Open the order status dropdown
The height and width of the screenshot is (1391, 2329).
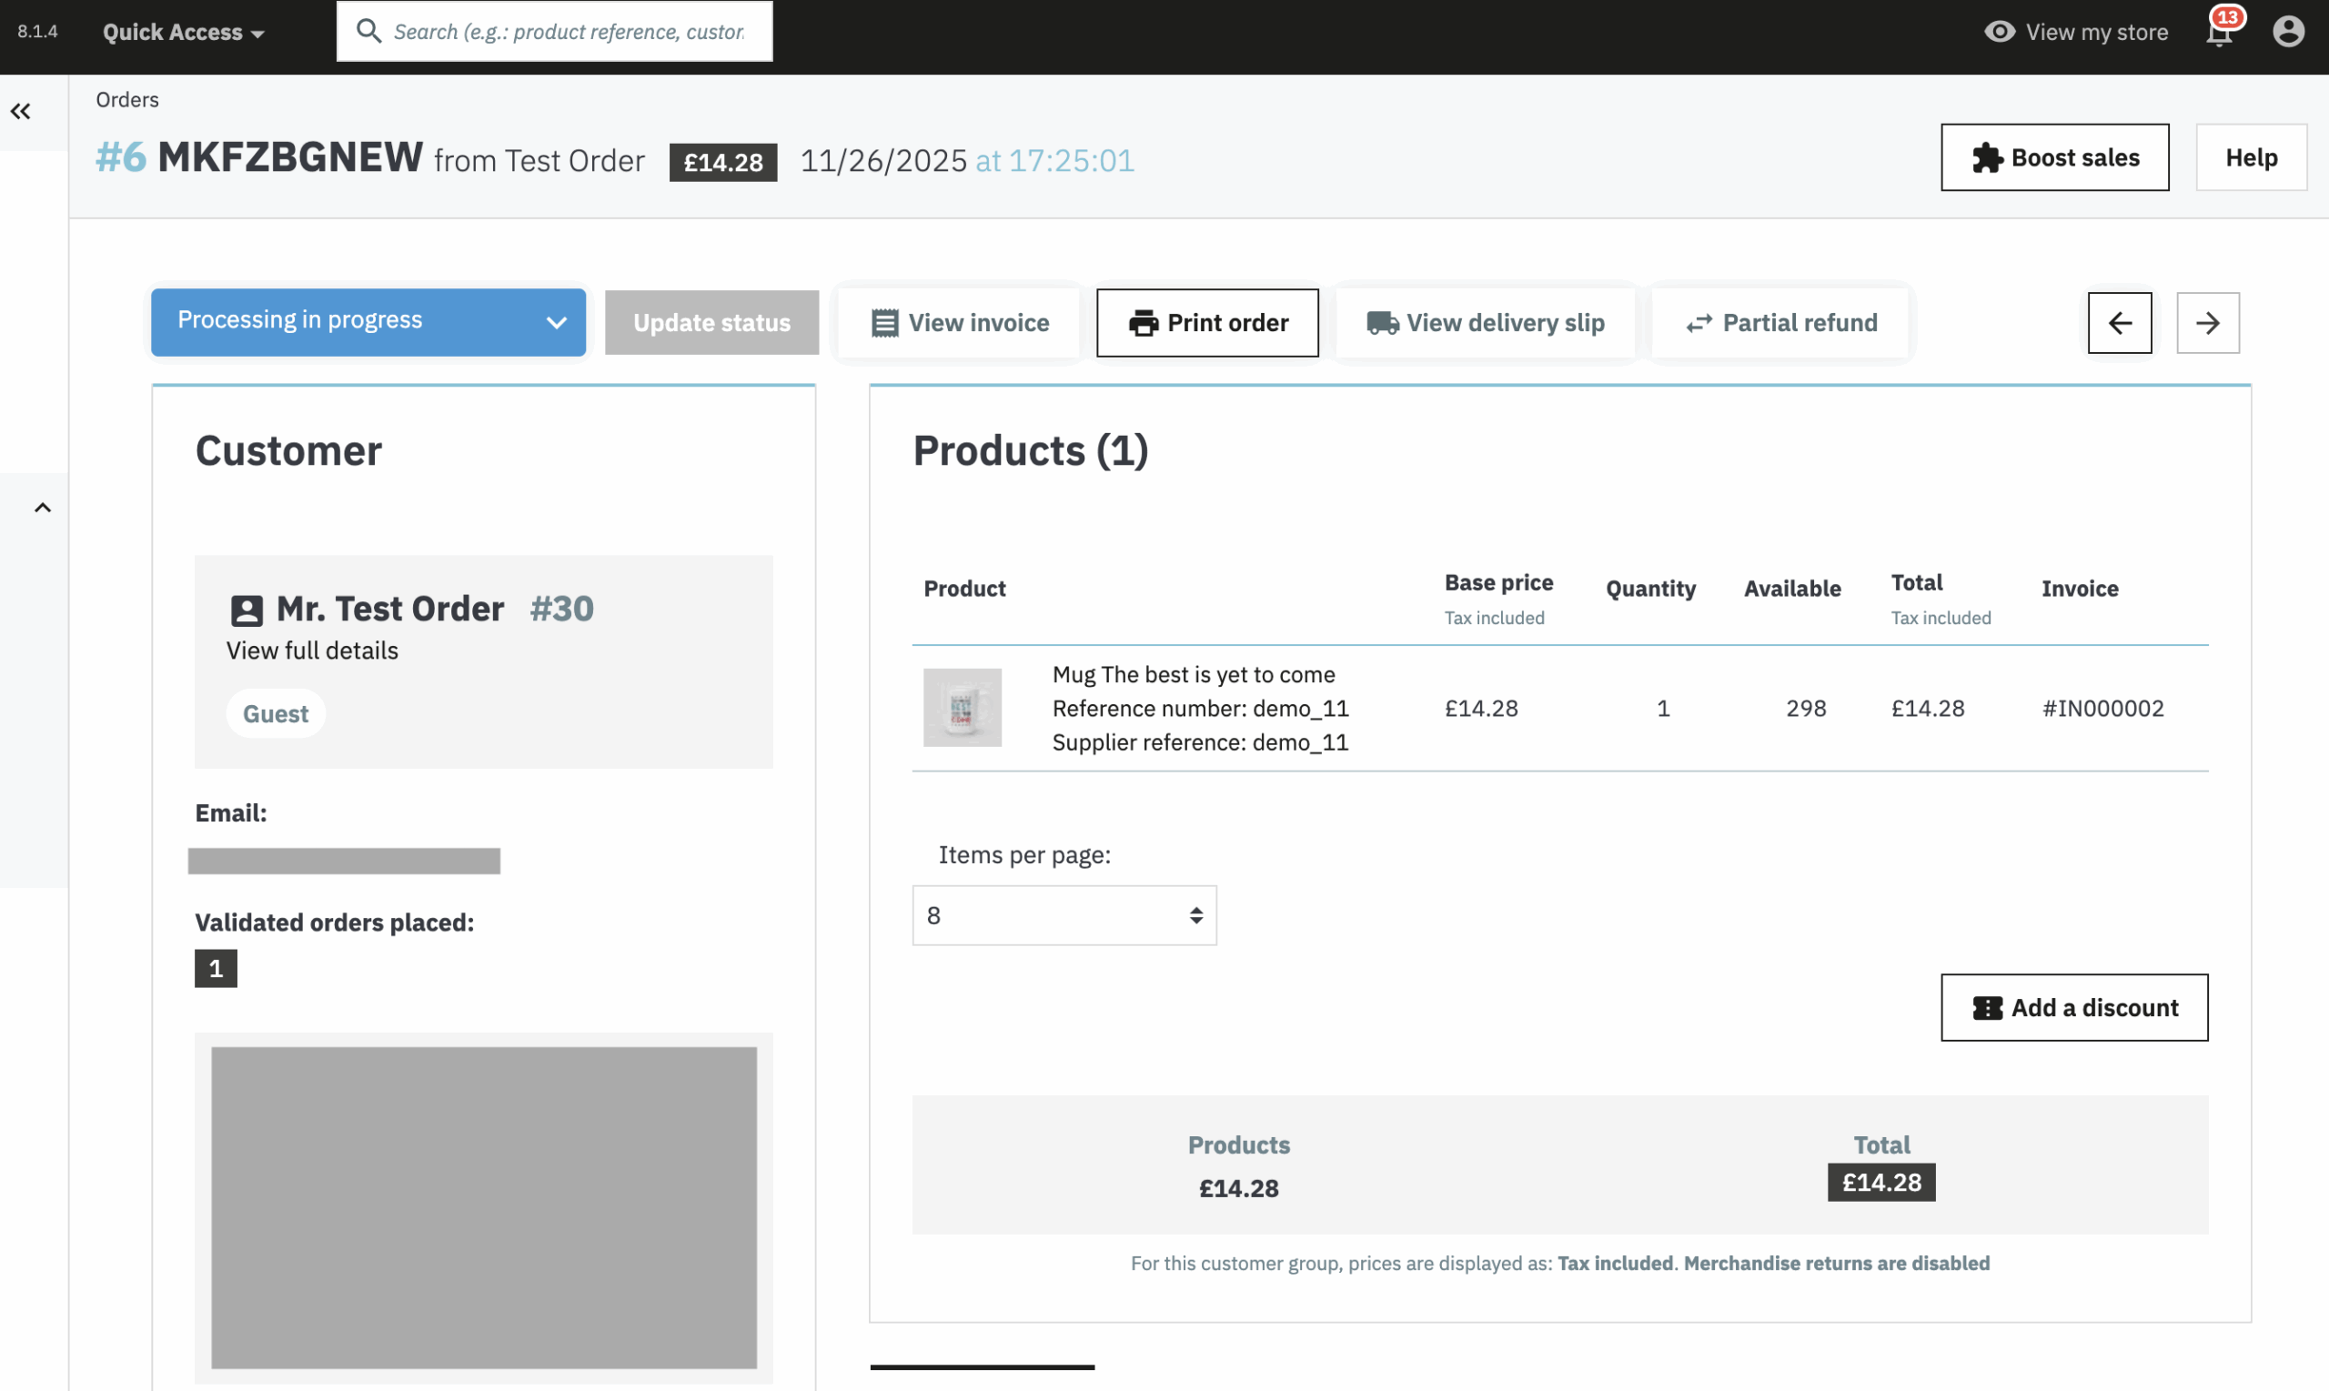click(x=368, y=321)
